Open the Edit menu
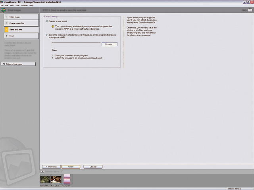The image size is (254, 190). 7,6
